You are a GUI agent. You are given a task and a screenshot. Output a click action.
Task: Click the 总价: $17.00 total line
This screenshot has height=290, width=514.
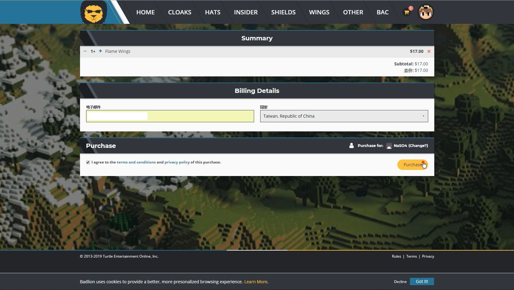[416, 70]
